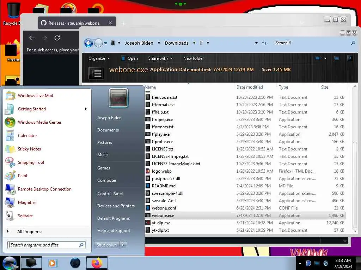Toggle the preview pane icon
Screen dimensions: 361x270
[x=337, y=58]
